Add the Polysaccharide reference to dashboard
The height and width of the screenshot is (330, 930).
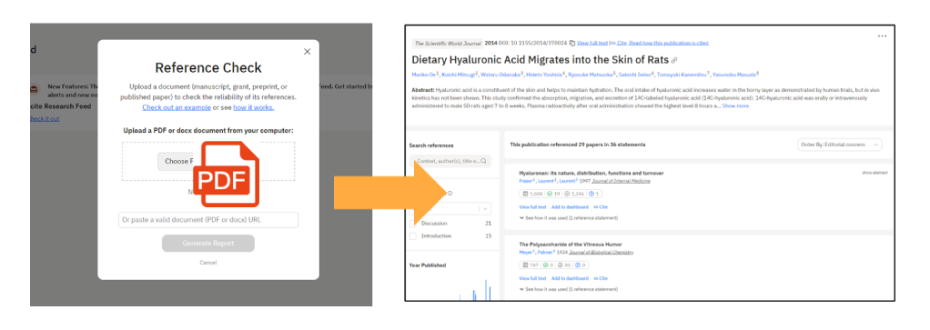(x=570, y=278)
